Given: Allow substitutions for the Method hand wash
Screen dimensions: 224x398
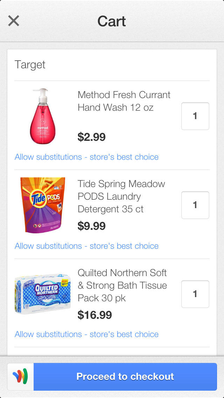Looking at the screenshot, I should tap(86, 157).
